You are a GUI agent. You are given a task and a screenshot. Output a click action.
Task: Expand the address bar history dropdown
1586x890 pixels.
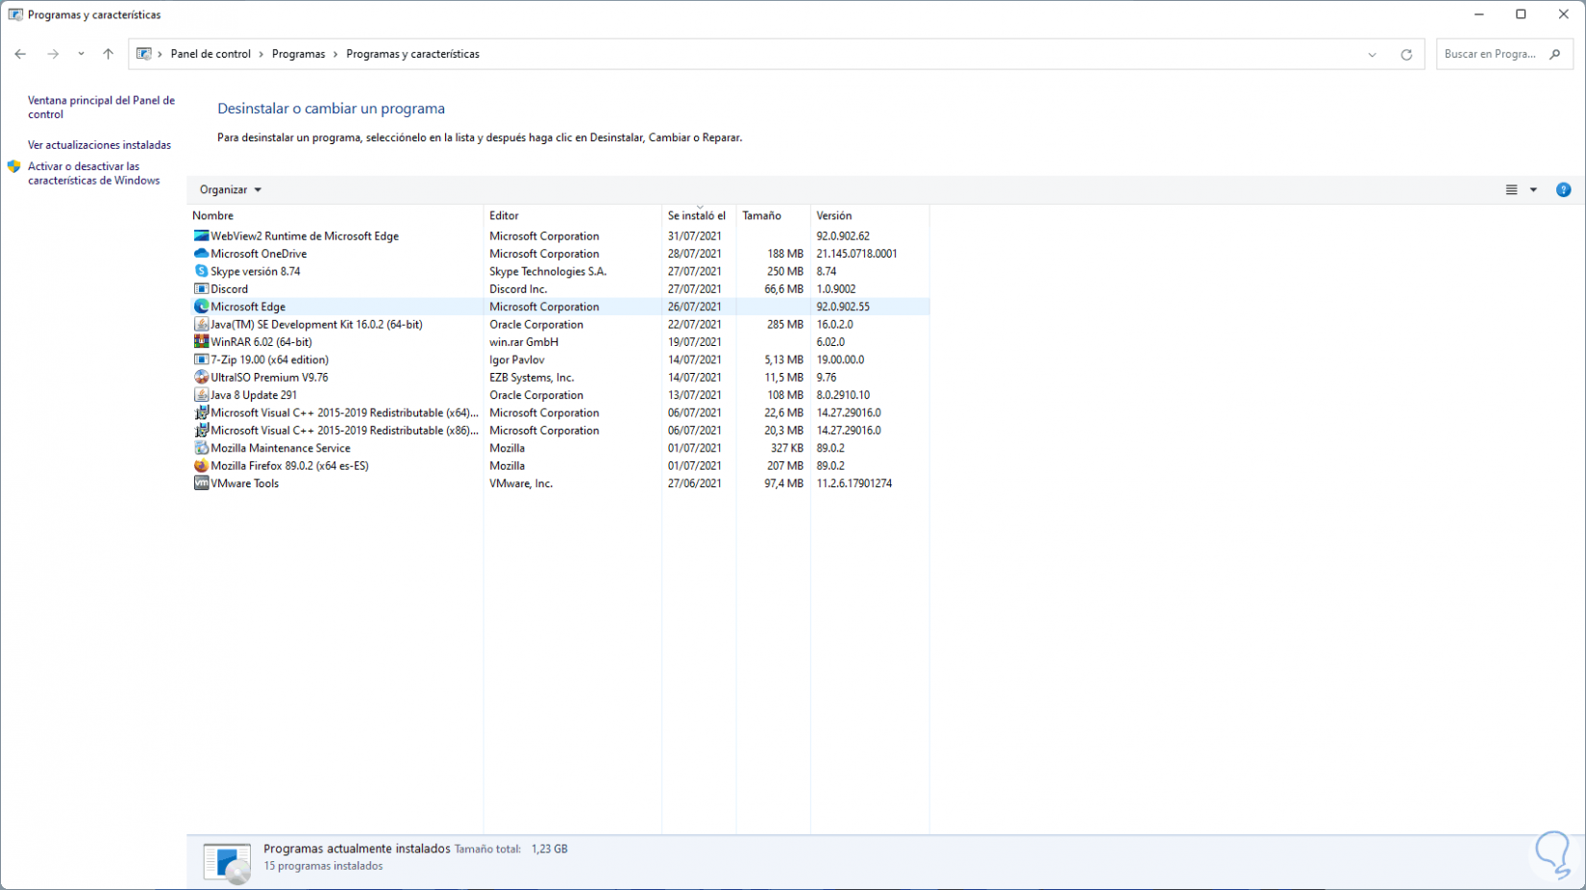point(1373,55)
